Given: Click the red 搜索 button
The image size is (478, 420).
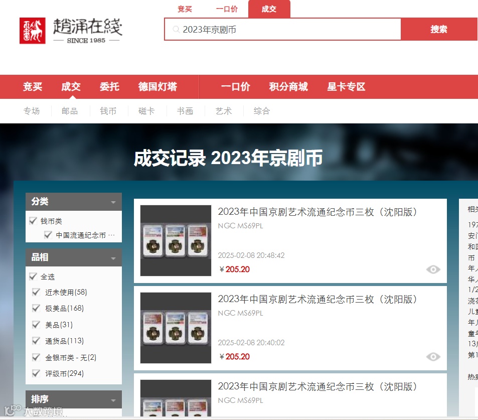Looking at the screenshot, I should point(439,29).
